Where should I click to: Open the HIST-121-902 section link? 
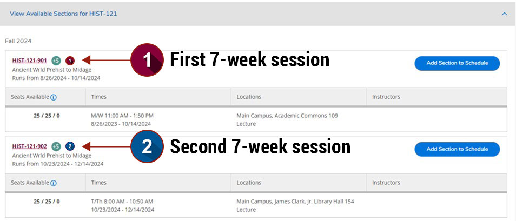pos(29,146)
